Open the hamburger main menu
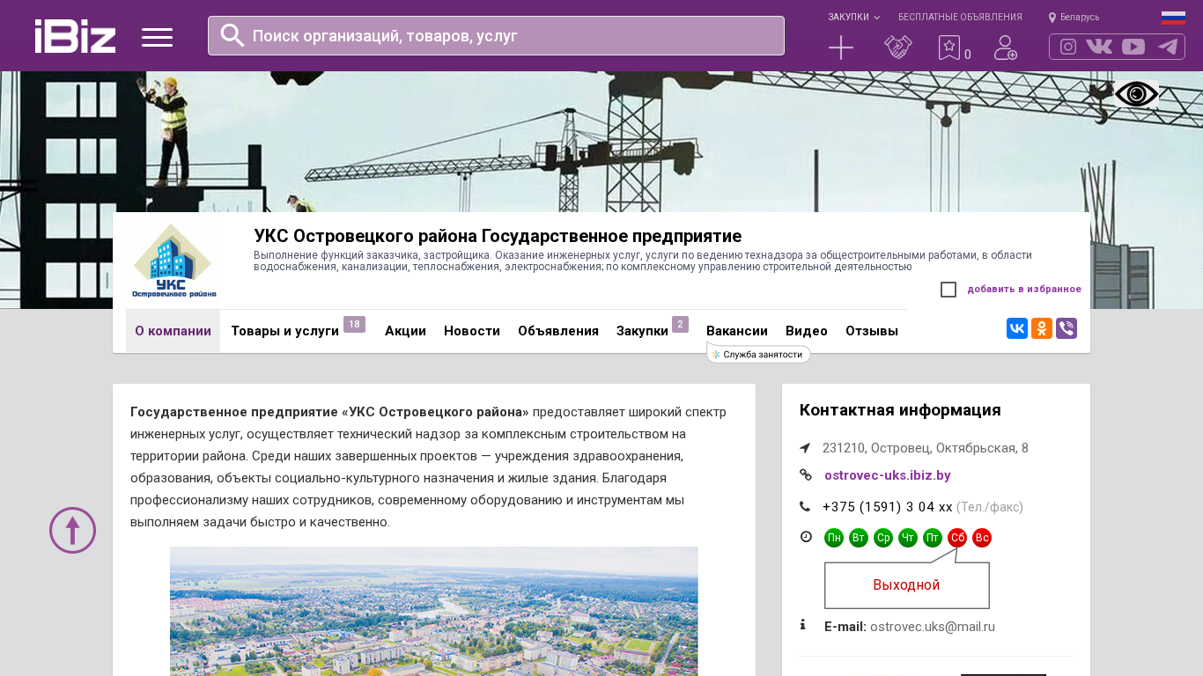Viewport: 1203px width, 676px height. tap(158, 37)
